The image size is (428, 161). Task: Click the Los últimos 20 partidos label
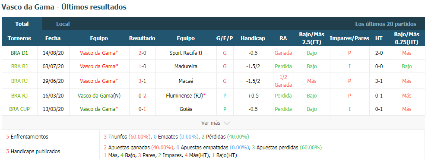(x=385, y=24)
